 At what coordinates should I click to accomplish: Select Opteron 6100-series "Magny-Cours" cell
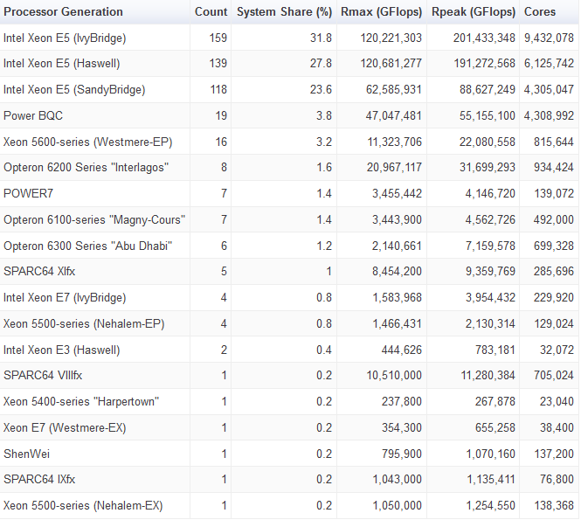(94, 219)
